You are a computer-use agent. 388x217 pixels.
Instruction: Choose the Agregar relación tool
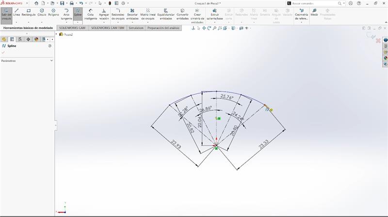(x=104, y=15)
